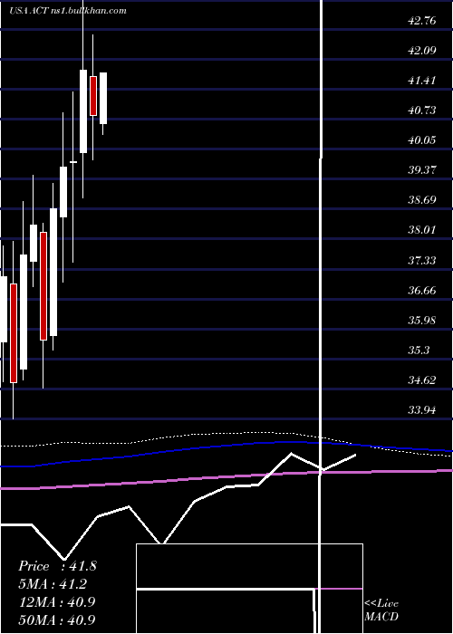Viewport: 453px width, 634px height.
Task: Click the 39.37 price axis label
Action: click(422, 170)
